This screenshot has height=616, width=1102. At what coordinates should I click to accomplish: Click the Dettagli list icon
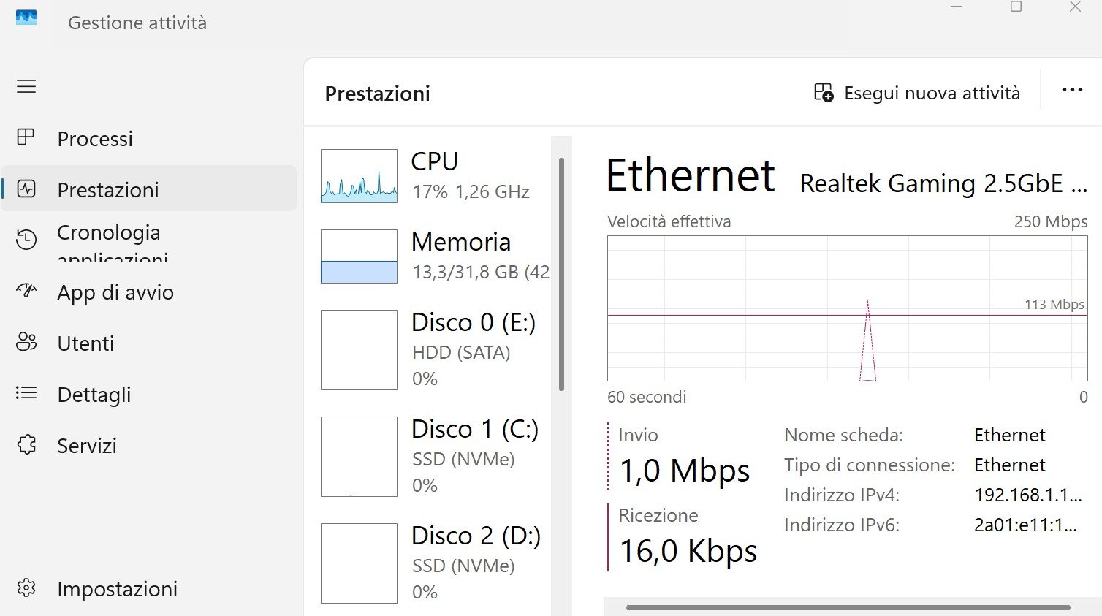pyautogui.click(x=26, y=393)
